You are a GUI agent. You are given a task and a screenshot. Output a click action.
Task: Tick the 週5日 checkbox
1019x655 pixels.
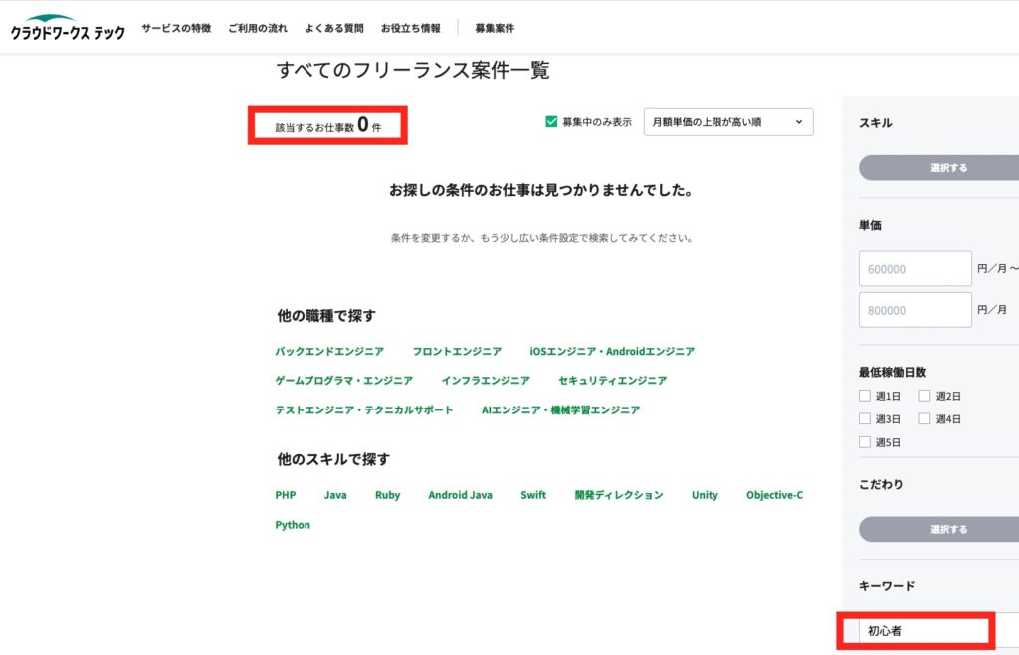(x=864, y=442)
